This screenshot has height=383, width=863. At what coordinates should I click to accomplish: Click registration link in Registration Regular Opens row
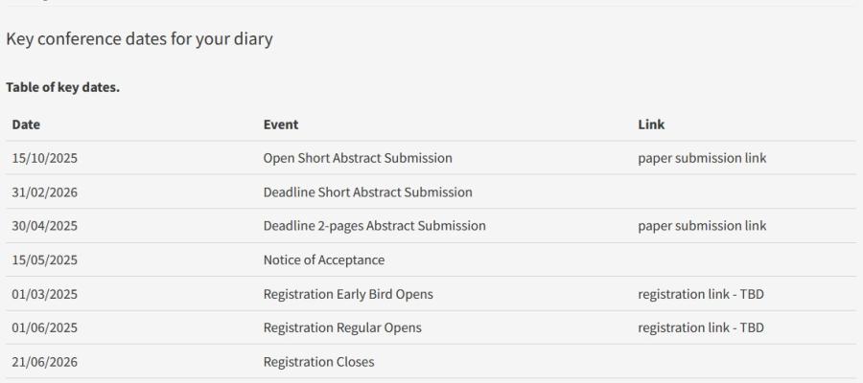pyautogui.click(x=700, y=327)
